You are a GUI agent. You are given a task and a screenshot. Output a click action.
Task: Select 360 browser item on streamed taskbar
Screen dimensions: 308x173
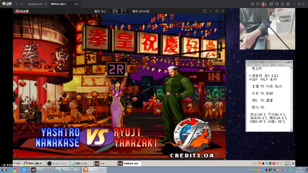point(34,163)
